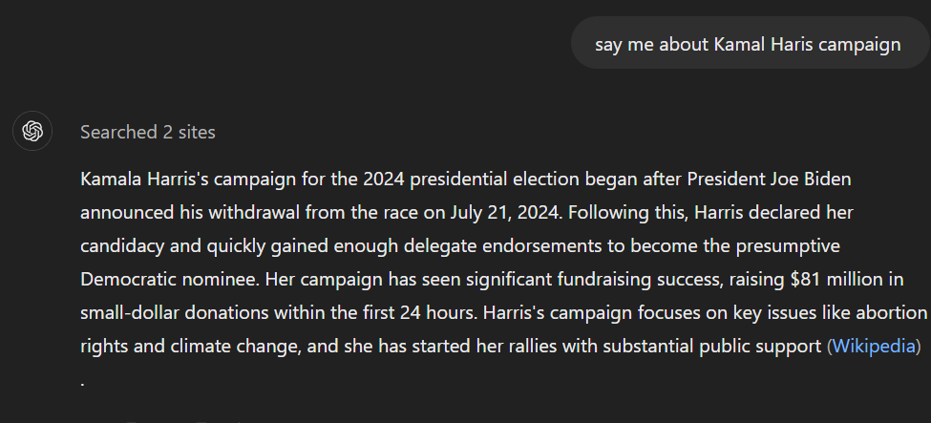The width and height of the screenshot is (931, 423).
Task: Expand the "Searched 2 sites" sources
Action: click(x=148, y=132)
